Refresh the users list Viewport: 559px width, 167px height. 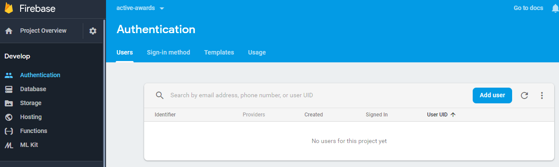(x=524, y=95)
